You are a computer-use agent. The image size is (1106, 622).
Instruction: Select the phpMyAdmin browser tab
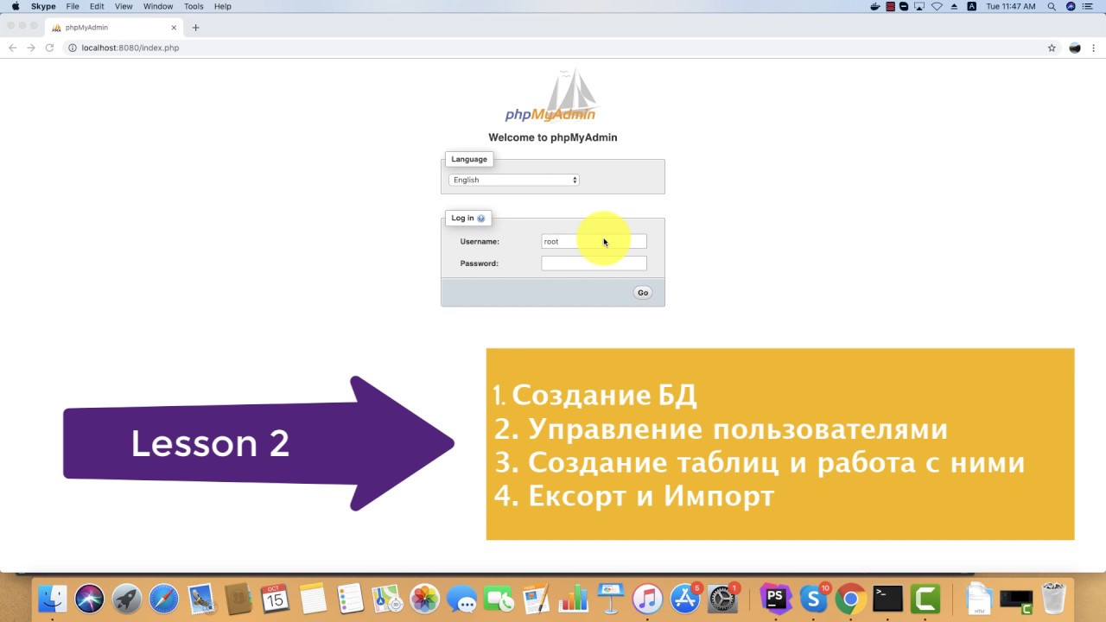(112, 28)
